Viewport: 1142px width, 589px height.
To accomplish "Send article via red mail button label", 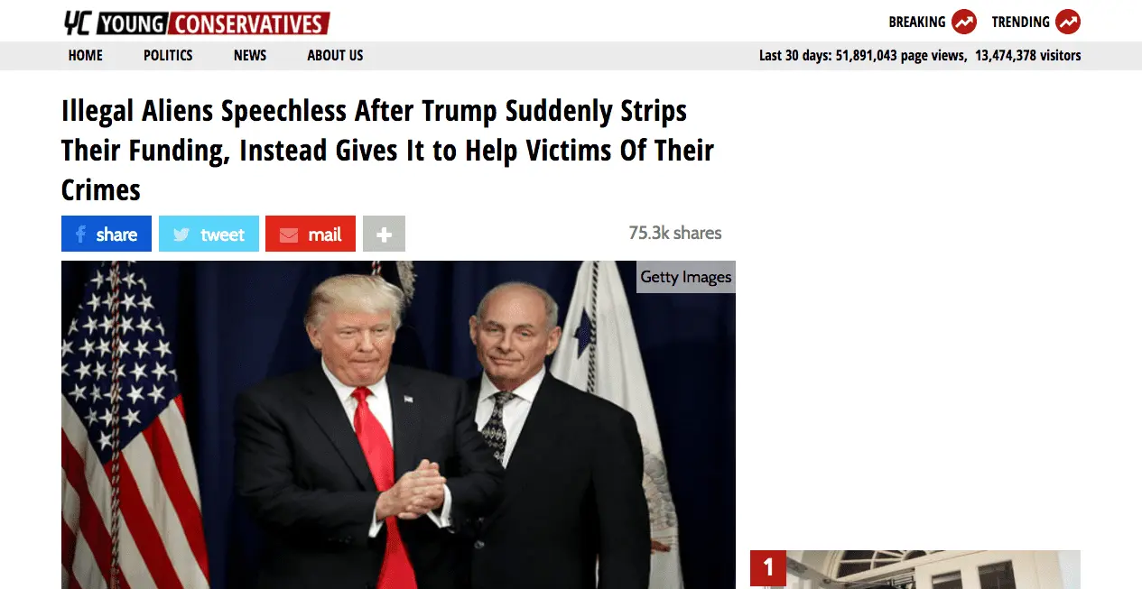I will 324,235.
